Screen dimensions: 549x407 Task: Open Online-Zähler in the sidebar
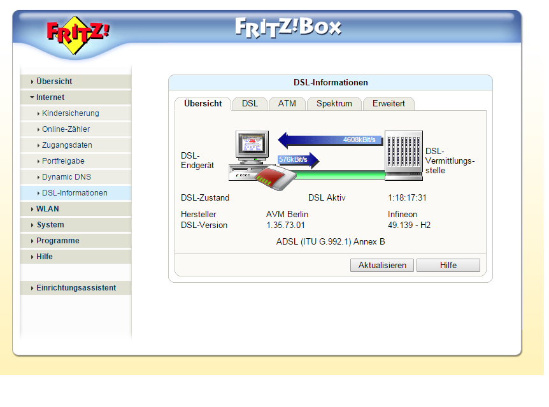click(76, 129)
